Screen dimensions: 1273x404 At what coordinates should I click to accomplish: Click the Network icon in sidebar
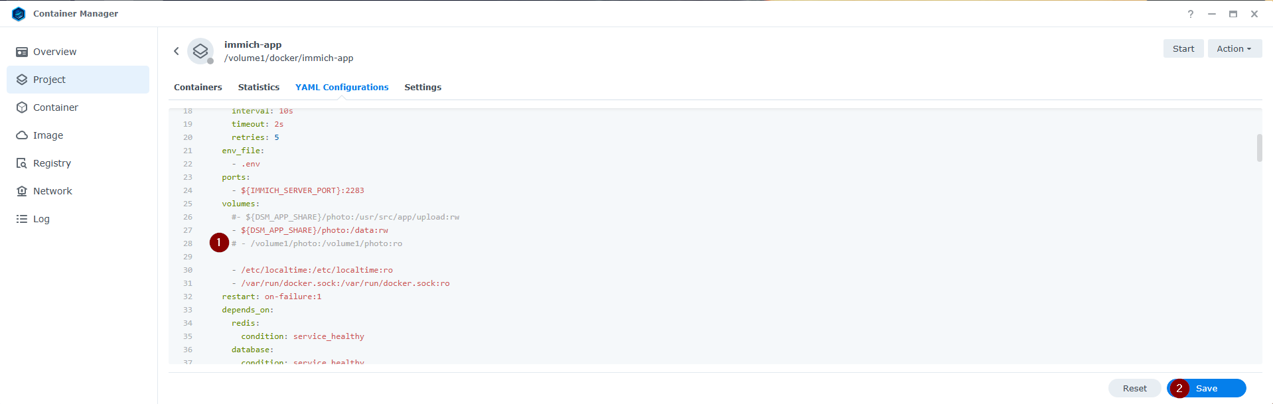pos(22,191)
